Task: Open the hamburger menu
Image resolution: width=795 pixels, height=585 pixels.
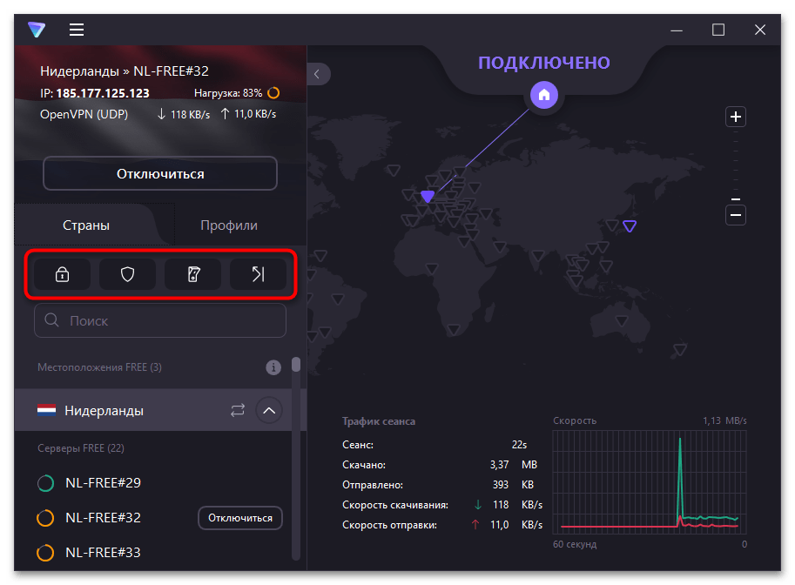Action: pyautogui.click(x=77, y=30)
